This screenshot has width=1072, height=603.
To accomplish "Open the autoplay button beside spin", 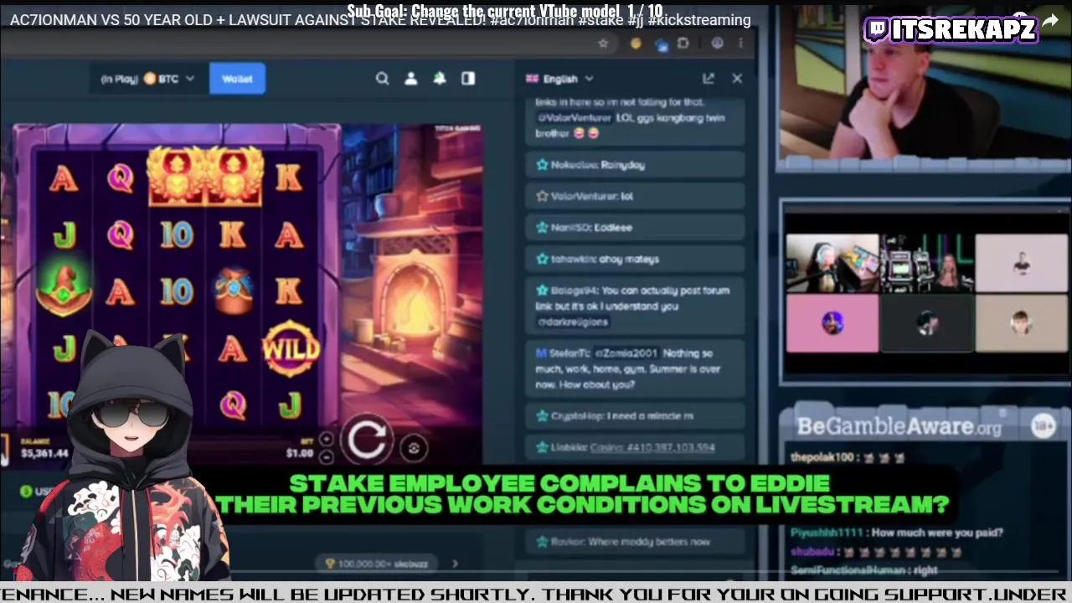I will [x=414, y=449].
